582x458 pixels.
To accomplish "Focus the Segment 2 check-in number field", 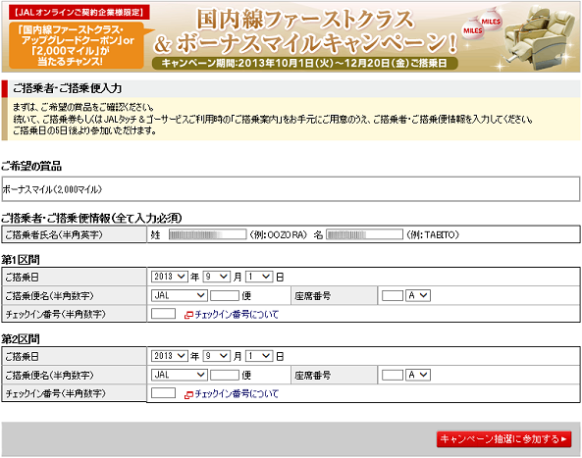I will [163, 393].
